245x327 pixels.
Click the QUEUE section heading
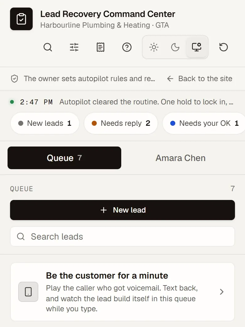point(21,189)
